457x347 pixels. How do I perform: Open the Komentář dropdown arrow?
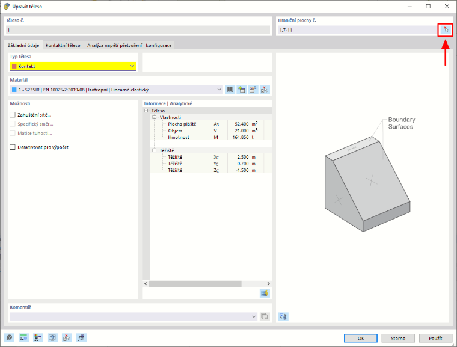[x=254, y=316]
